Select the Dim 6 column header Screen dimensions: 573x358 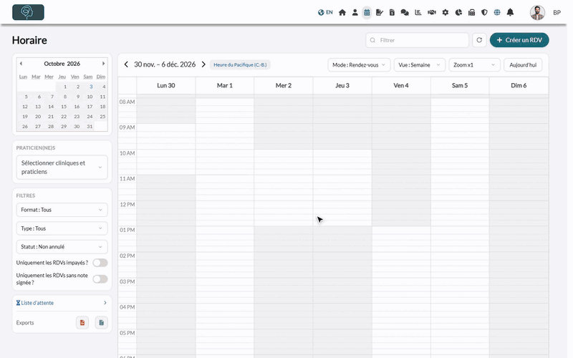(519, 85)
